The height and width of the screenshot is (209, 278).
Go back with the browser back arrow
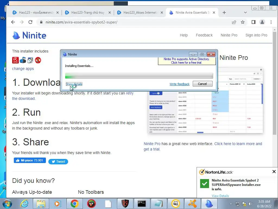pyautogui.click(x=13, y=22)
